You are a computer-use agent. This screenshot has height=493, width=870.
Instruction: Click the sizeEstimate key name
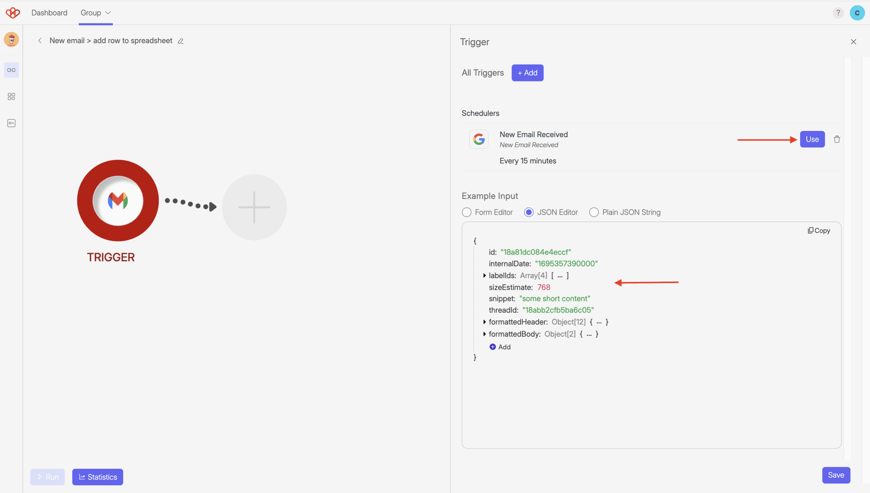510,287
